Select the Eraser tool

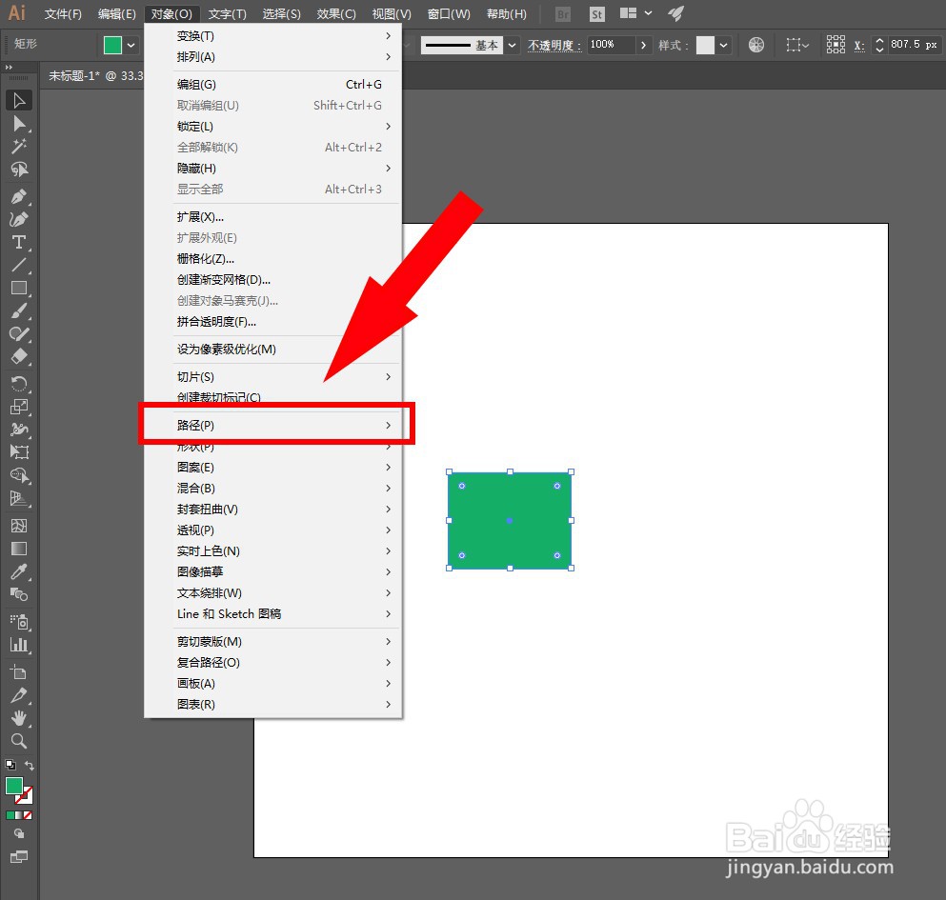point(19,356)
